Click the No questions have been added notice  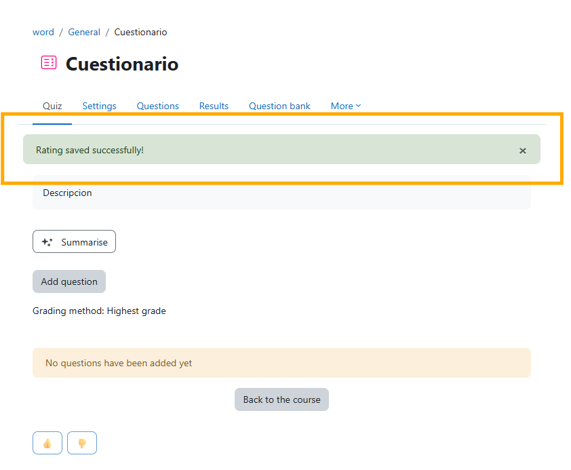pyautogui.click(x=119, y=363)
